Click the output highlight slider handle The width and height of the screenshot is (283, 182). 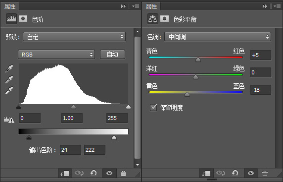(x=114, y=137)
